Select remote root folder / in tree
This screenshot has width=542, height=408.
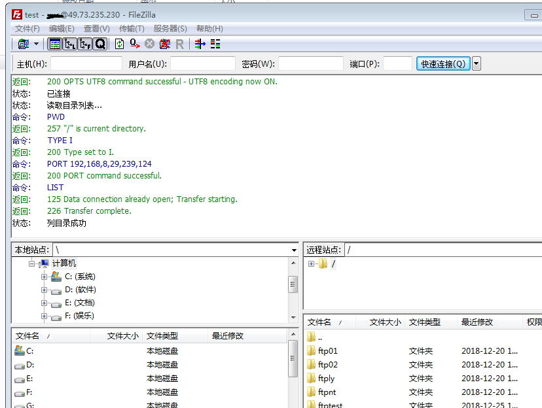pos(333,263)
